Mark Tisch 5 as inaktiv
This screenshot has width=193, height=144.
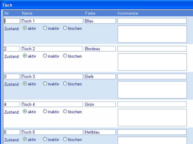45,140
